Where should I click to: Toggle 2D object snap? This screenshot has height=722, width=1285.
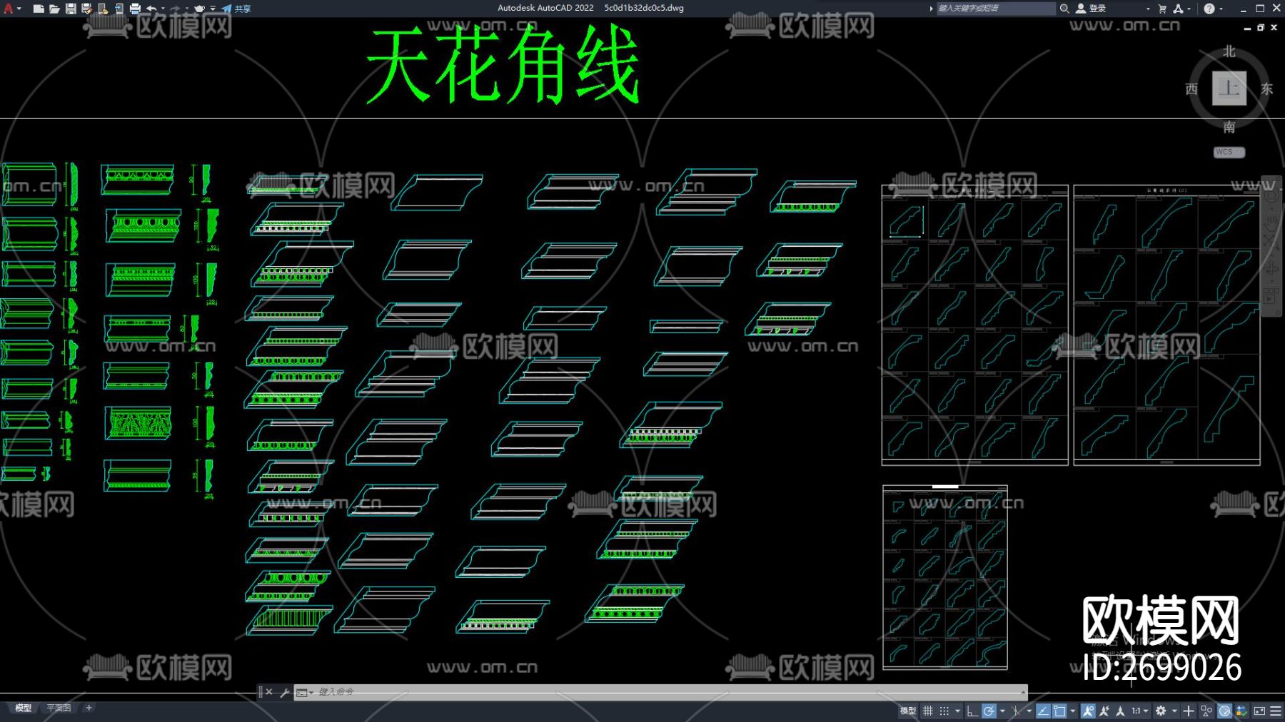[x=1060, y=711]
